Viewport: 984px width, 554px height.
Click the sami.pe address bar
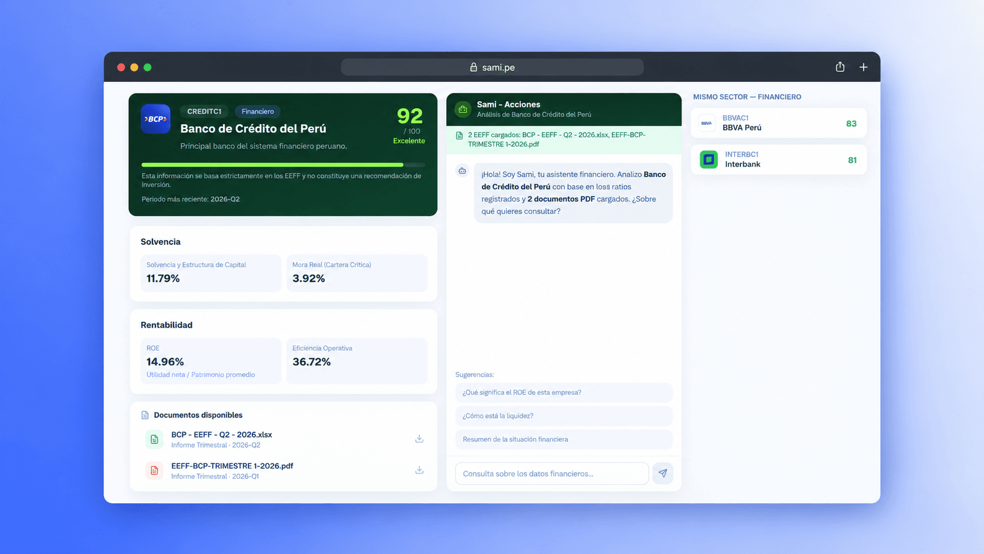(x=492, y=67)
